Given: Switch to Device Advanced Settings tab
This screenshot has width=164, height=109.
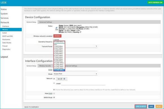Looking at the screenshot, I should 46,22.
